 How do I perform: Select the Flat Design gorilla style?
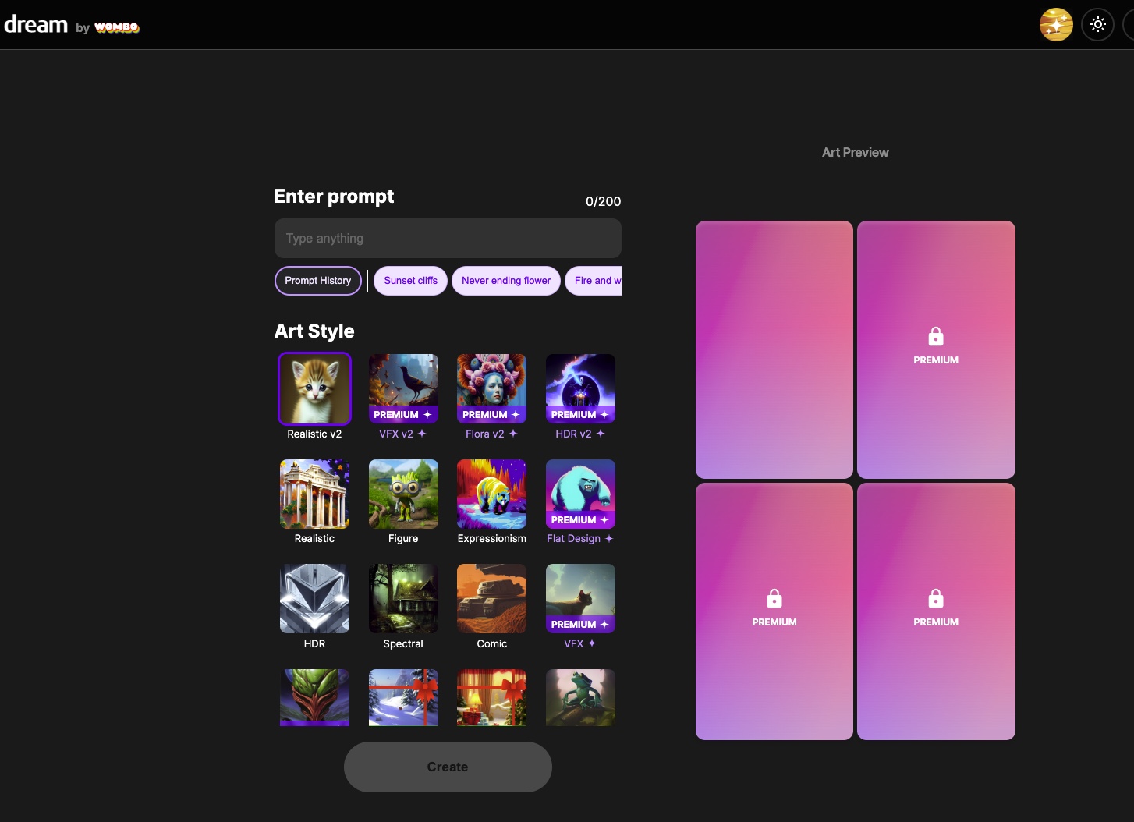[580, 494]
